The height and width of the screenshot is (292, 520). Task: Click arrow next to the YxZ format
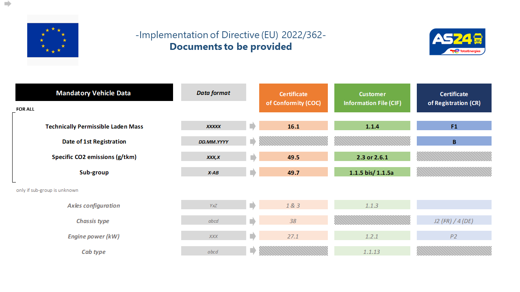coord(253,206)
